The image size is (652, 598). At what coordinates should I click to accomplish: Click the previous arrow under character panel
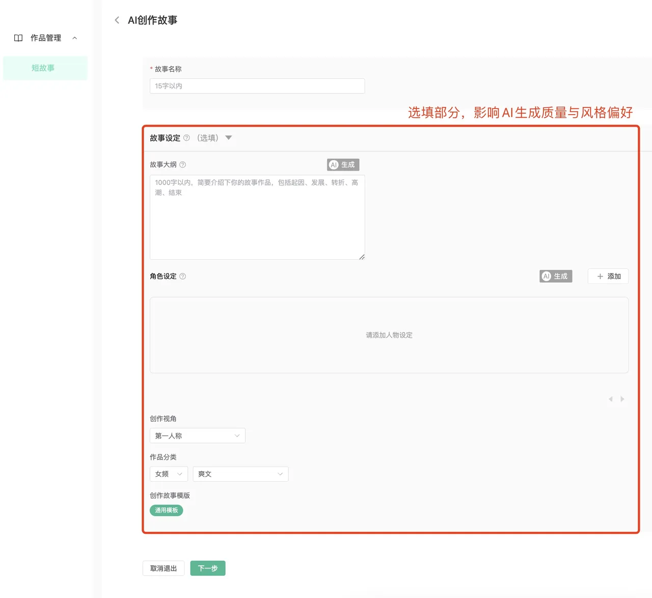[x=611, y=399]
